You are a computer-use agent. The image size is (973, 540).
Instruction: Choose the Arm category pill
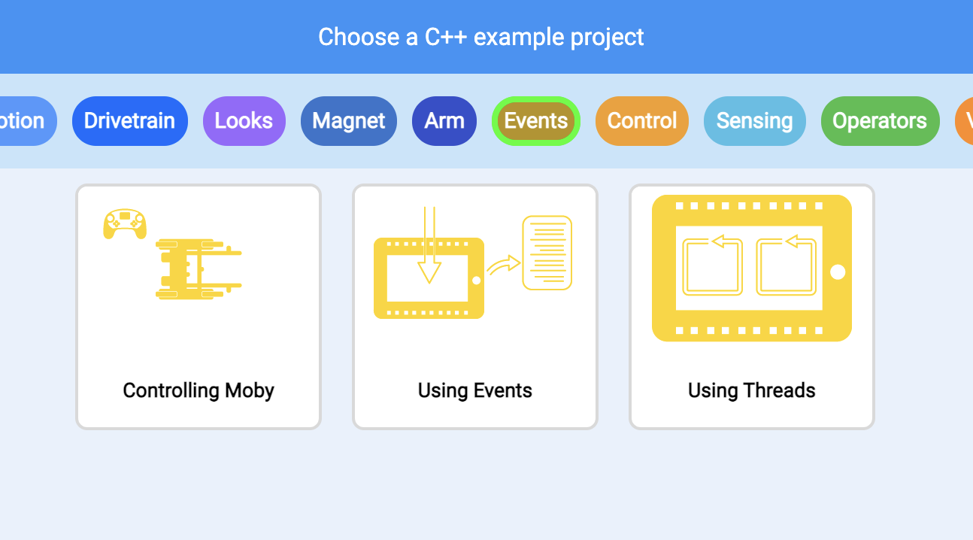[x=444, y=121]
